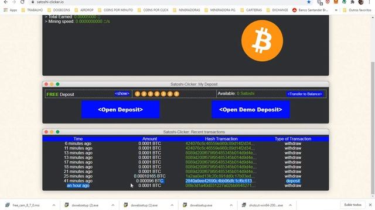The width and height of the screenshot is (375, 210).
Task: Click the 0.000096 BTC amount
Action: [150, 181]
